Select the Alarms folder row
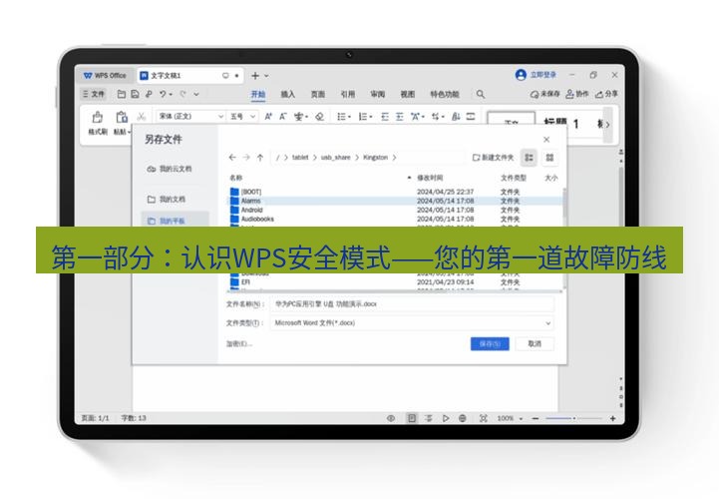719x499 pixels. [394, 201]
